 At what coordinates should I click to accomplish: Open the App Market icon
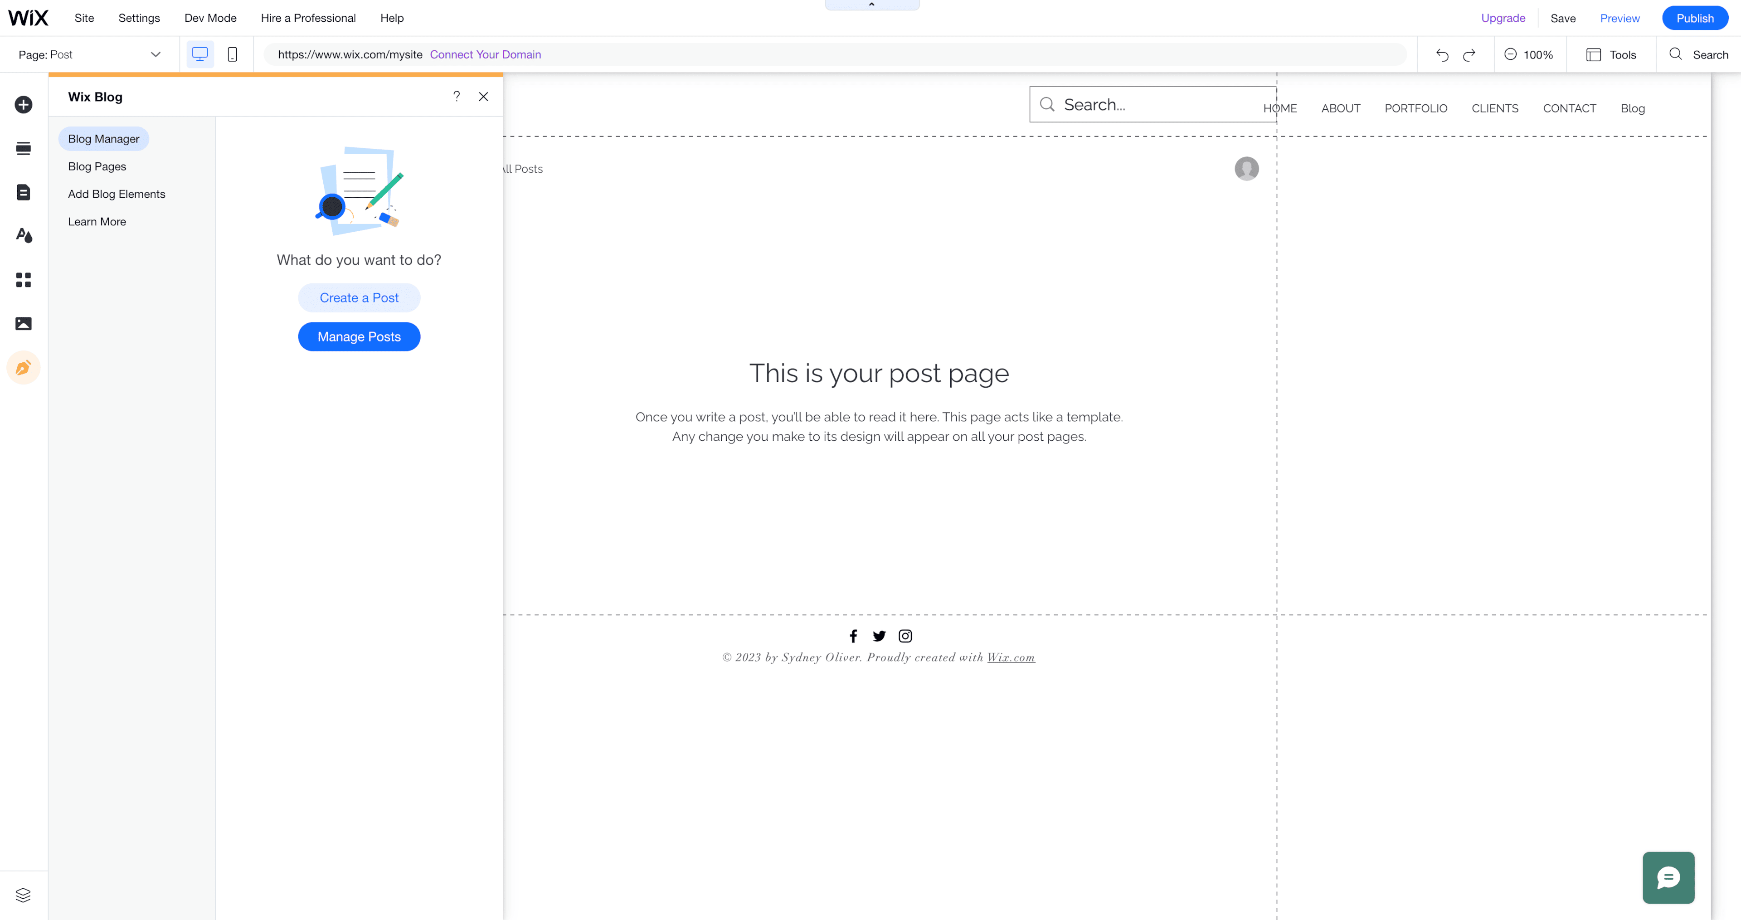click(24, 280)
